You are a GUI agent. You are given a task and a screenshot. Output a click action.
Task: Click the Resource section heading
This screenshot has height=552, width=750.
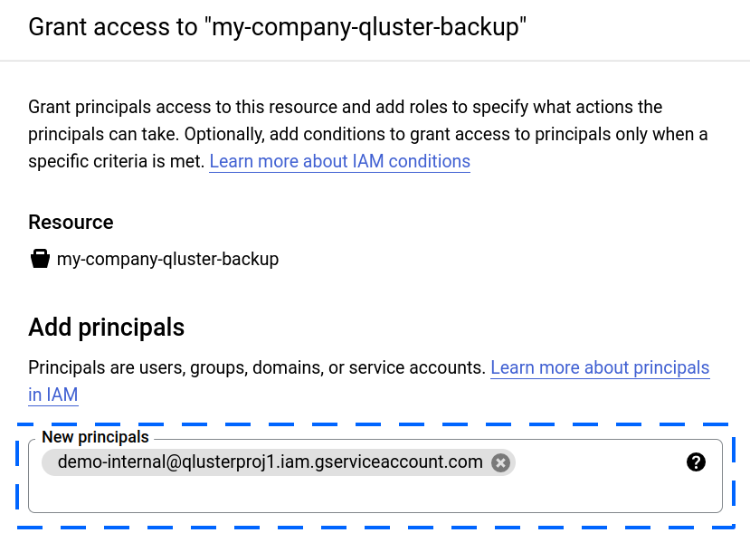[71, 223]
